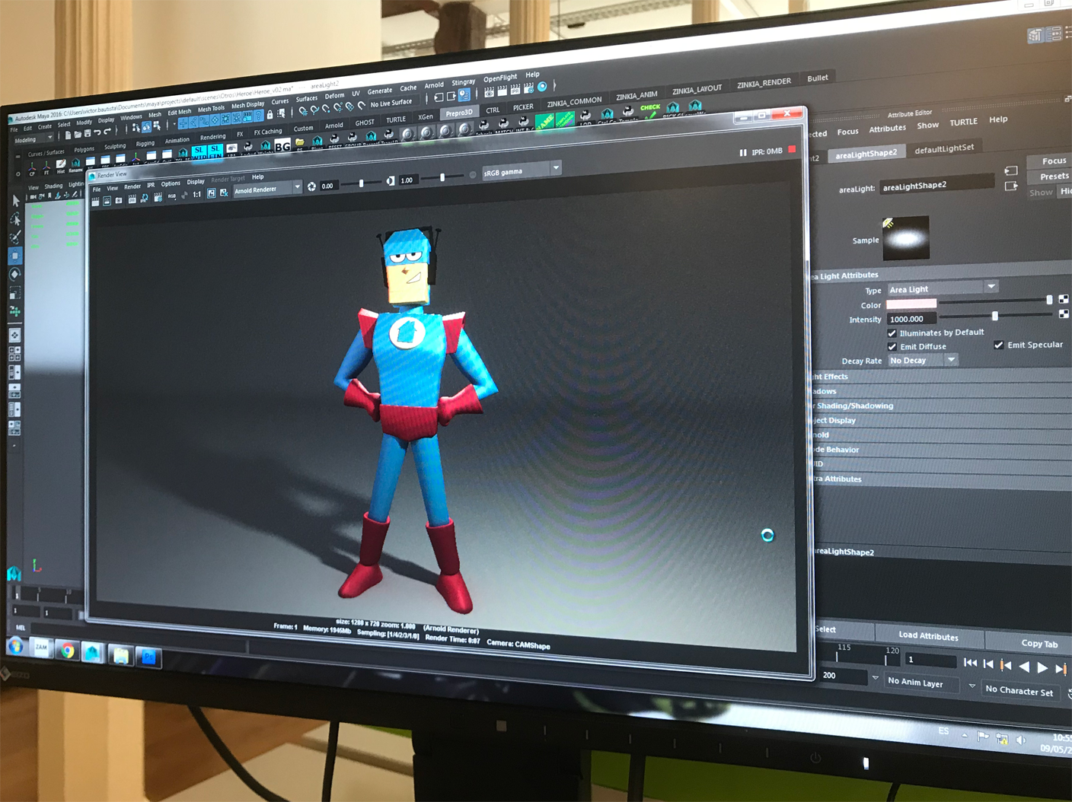Click the open scene folder icon in status line
The image size is (1072, 802).
(x=78, y=135)
